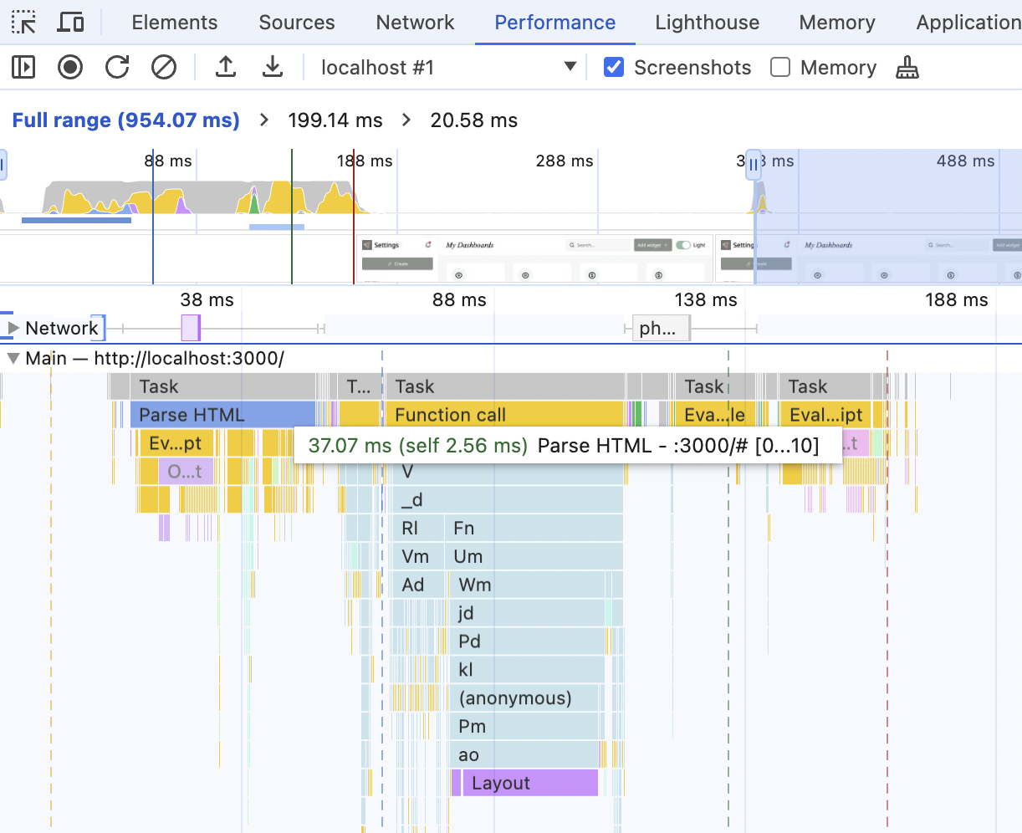This screenshot has width=1022, height=833.
Task: Click the show sidebar panel icon
Action: [x=23, y=67]
